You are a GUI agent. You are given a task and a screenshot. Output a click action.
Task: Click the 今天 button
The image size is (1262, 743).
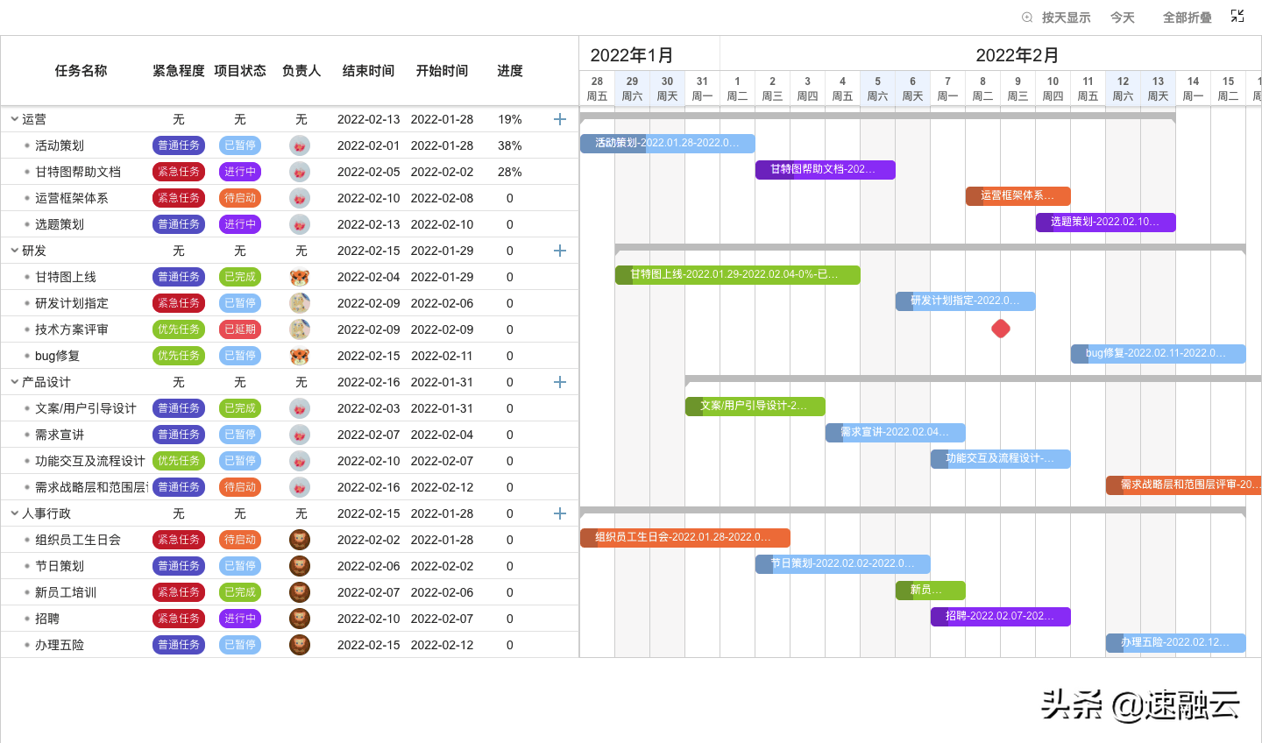[1123, 18]
